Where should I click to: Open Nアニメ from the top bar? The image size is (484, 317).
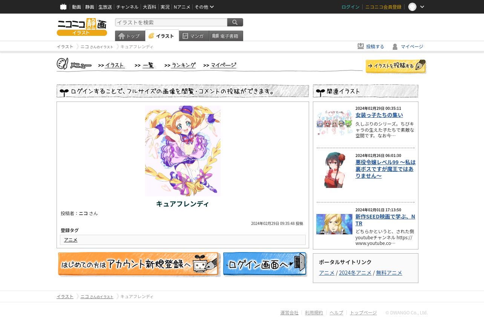[182, 7]
